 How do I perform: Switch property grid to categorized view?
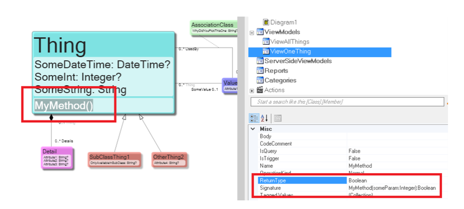(254, 118)
